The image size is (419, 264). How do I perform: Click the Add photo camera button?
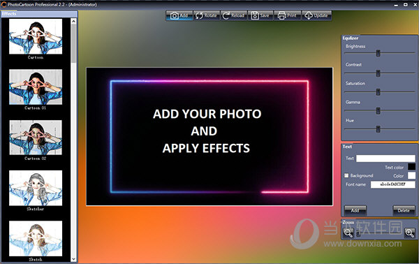click(179, 15)
